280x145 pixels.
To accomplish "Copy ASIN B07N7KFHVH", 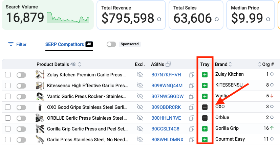I will [191, 75].
